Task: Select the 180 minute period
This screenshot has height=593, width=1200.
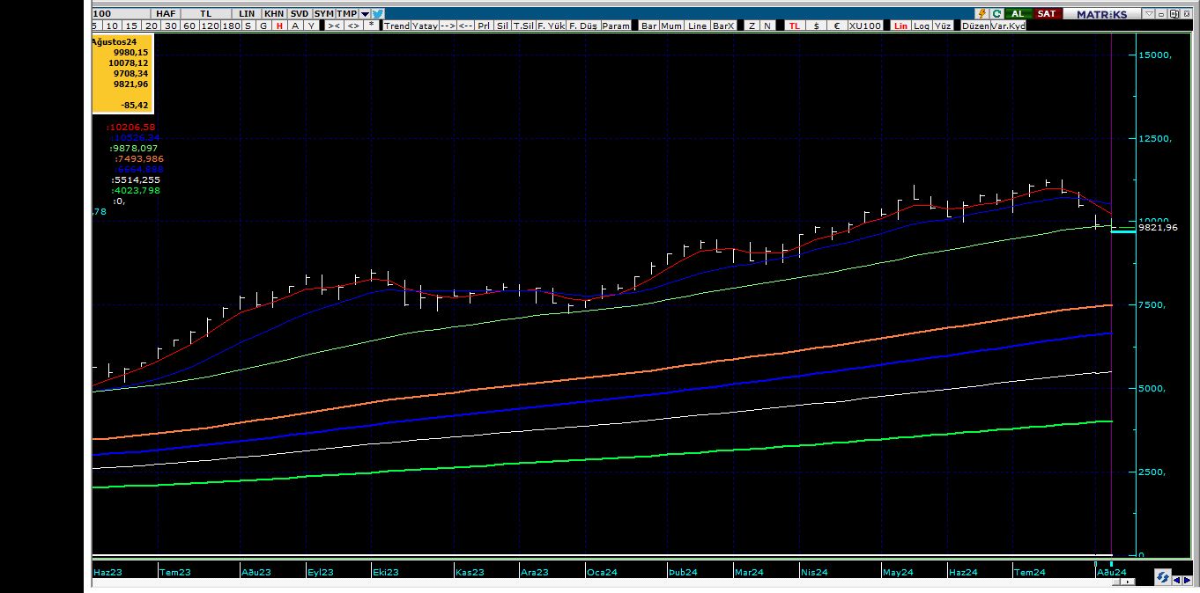Action: 231,26
